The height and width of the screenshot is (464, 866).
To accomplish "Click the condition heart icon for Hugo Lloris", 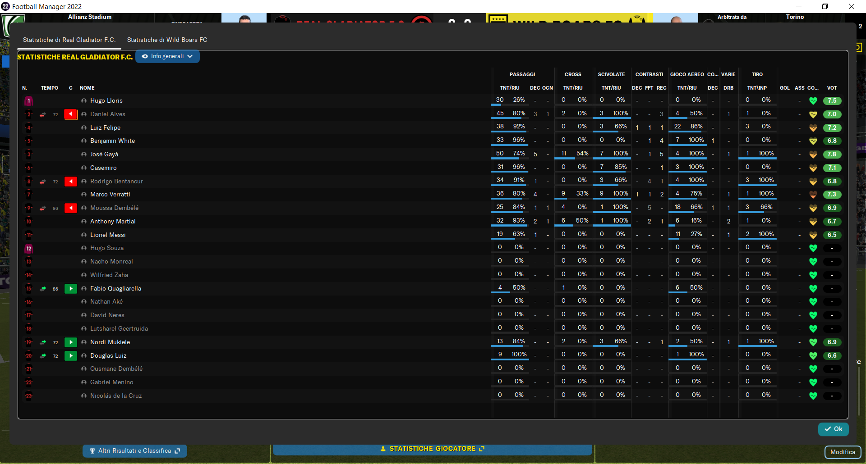I will 813,101.
